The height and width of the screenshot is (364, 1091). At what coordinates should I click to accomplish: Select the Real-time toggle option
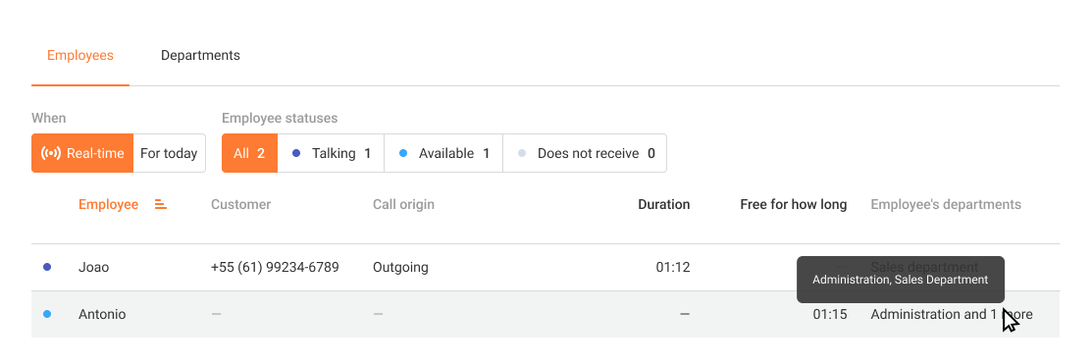[82, 153]
